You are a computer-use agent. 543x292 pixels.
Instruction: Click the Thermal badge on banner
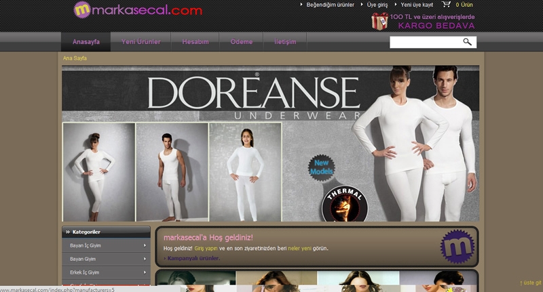pos(345,204)
